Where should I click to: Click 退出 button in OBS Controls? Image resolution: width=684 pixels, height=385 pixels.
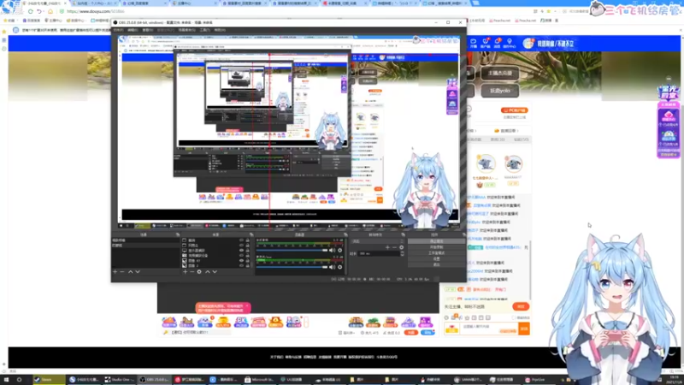coord(436,264)
